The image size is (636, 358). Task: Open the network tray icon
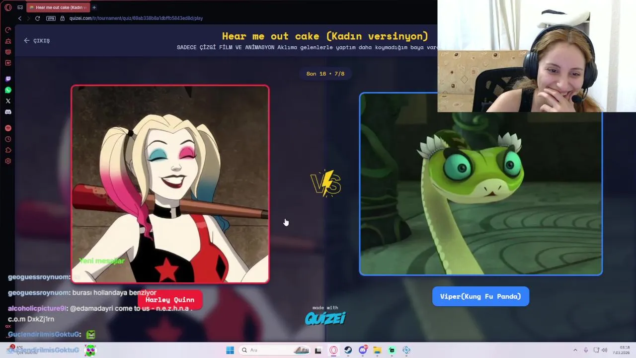596,350
